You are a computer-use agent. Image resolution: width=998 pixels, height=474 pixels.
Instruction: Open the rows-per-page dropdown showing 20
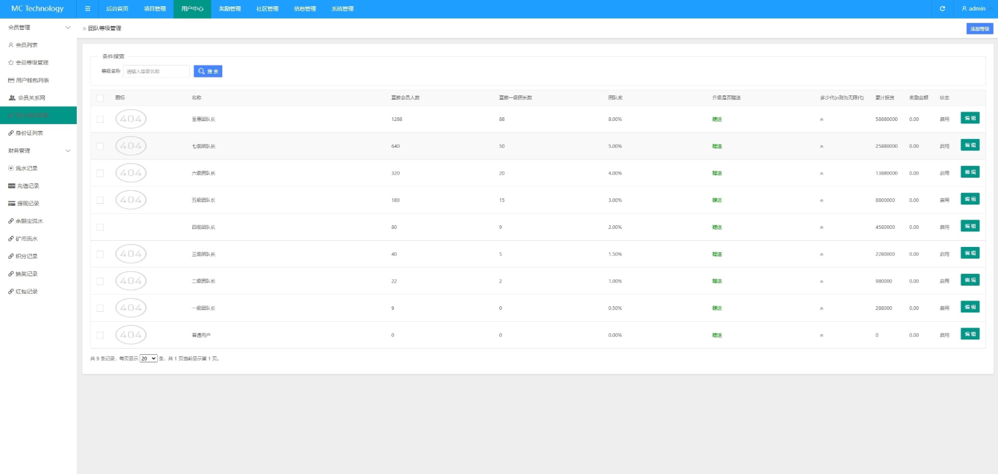tap(149, 359)
